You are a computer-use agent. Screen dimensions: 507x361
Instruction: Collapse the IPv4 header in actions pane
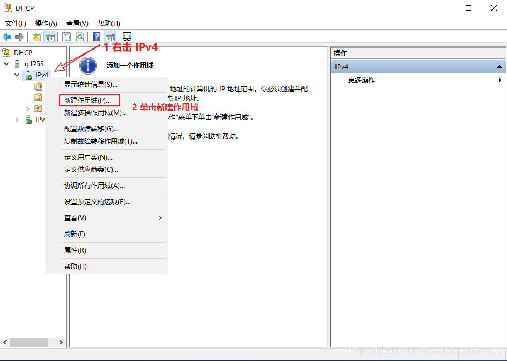[x=499, y=67]
